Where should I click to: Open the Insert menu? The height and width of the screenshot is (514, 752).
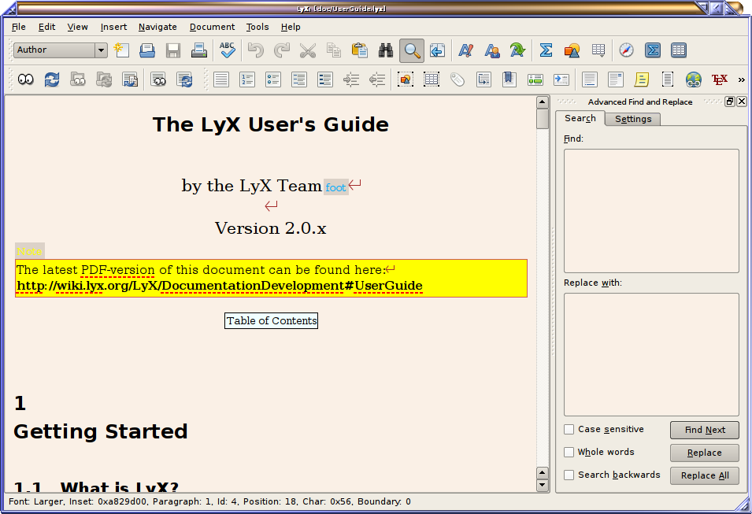113,27
